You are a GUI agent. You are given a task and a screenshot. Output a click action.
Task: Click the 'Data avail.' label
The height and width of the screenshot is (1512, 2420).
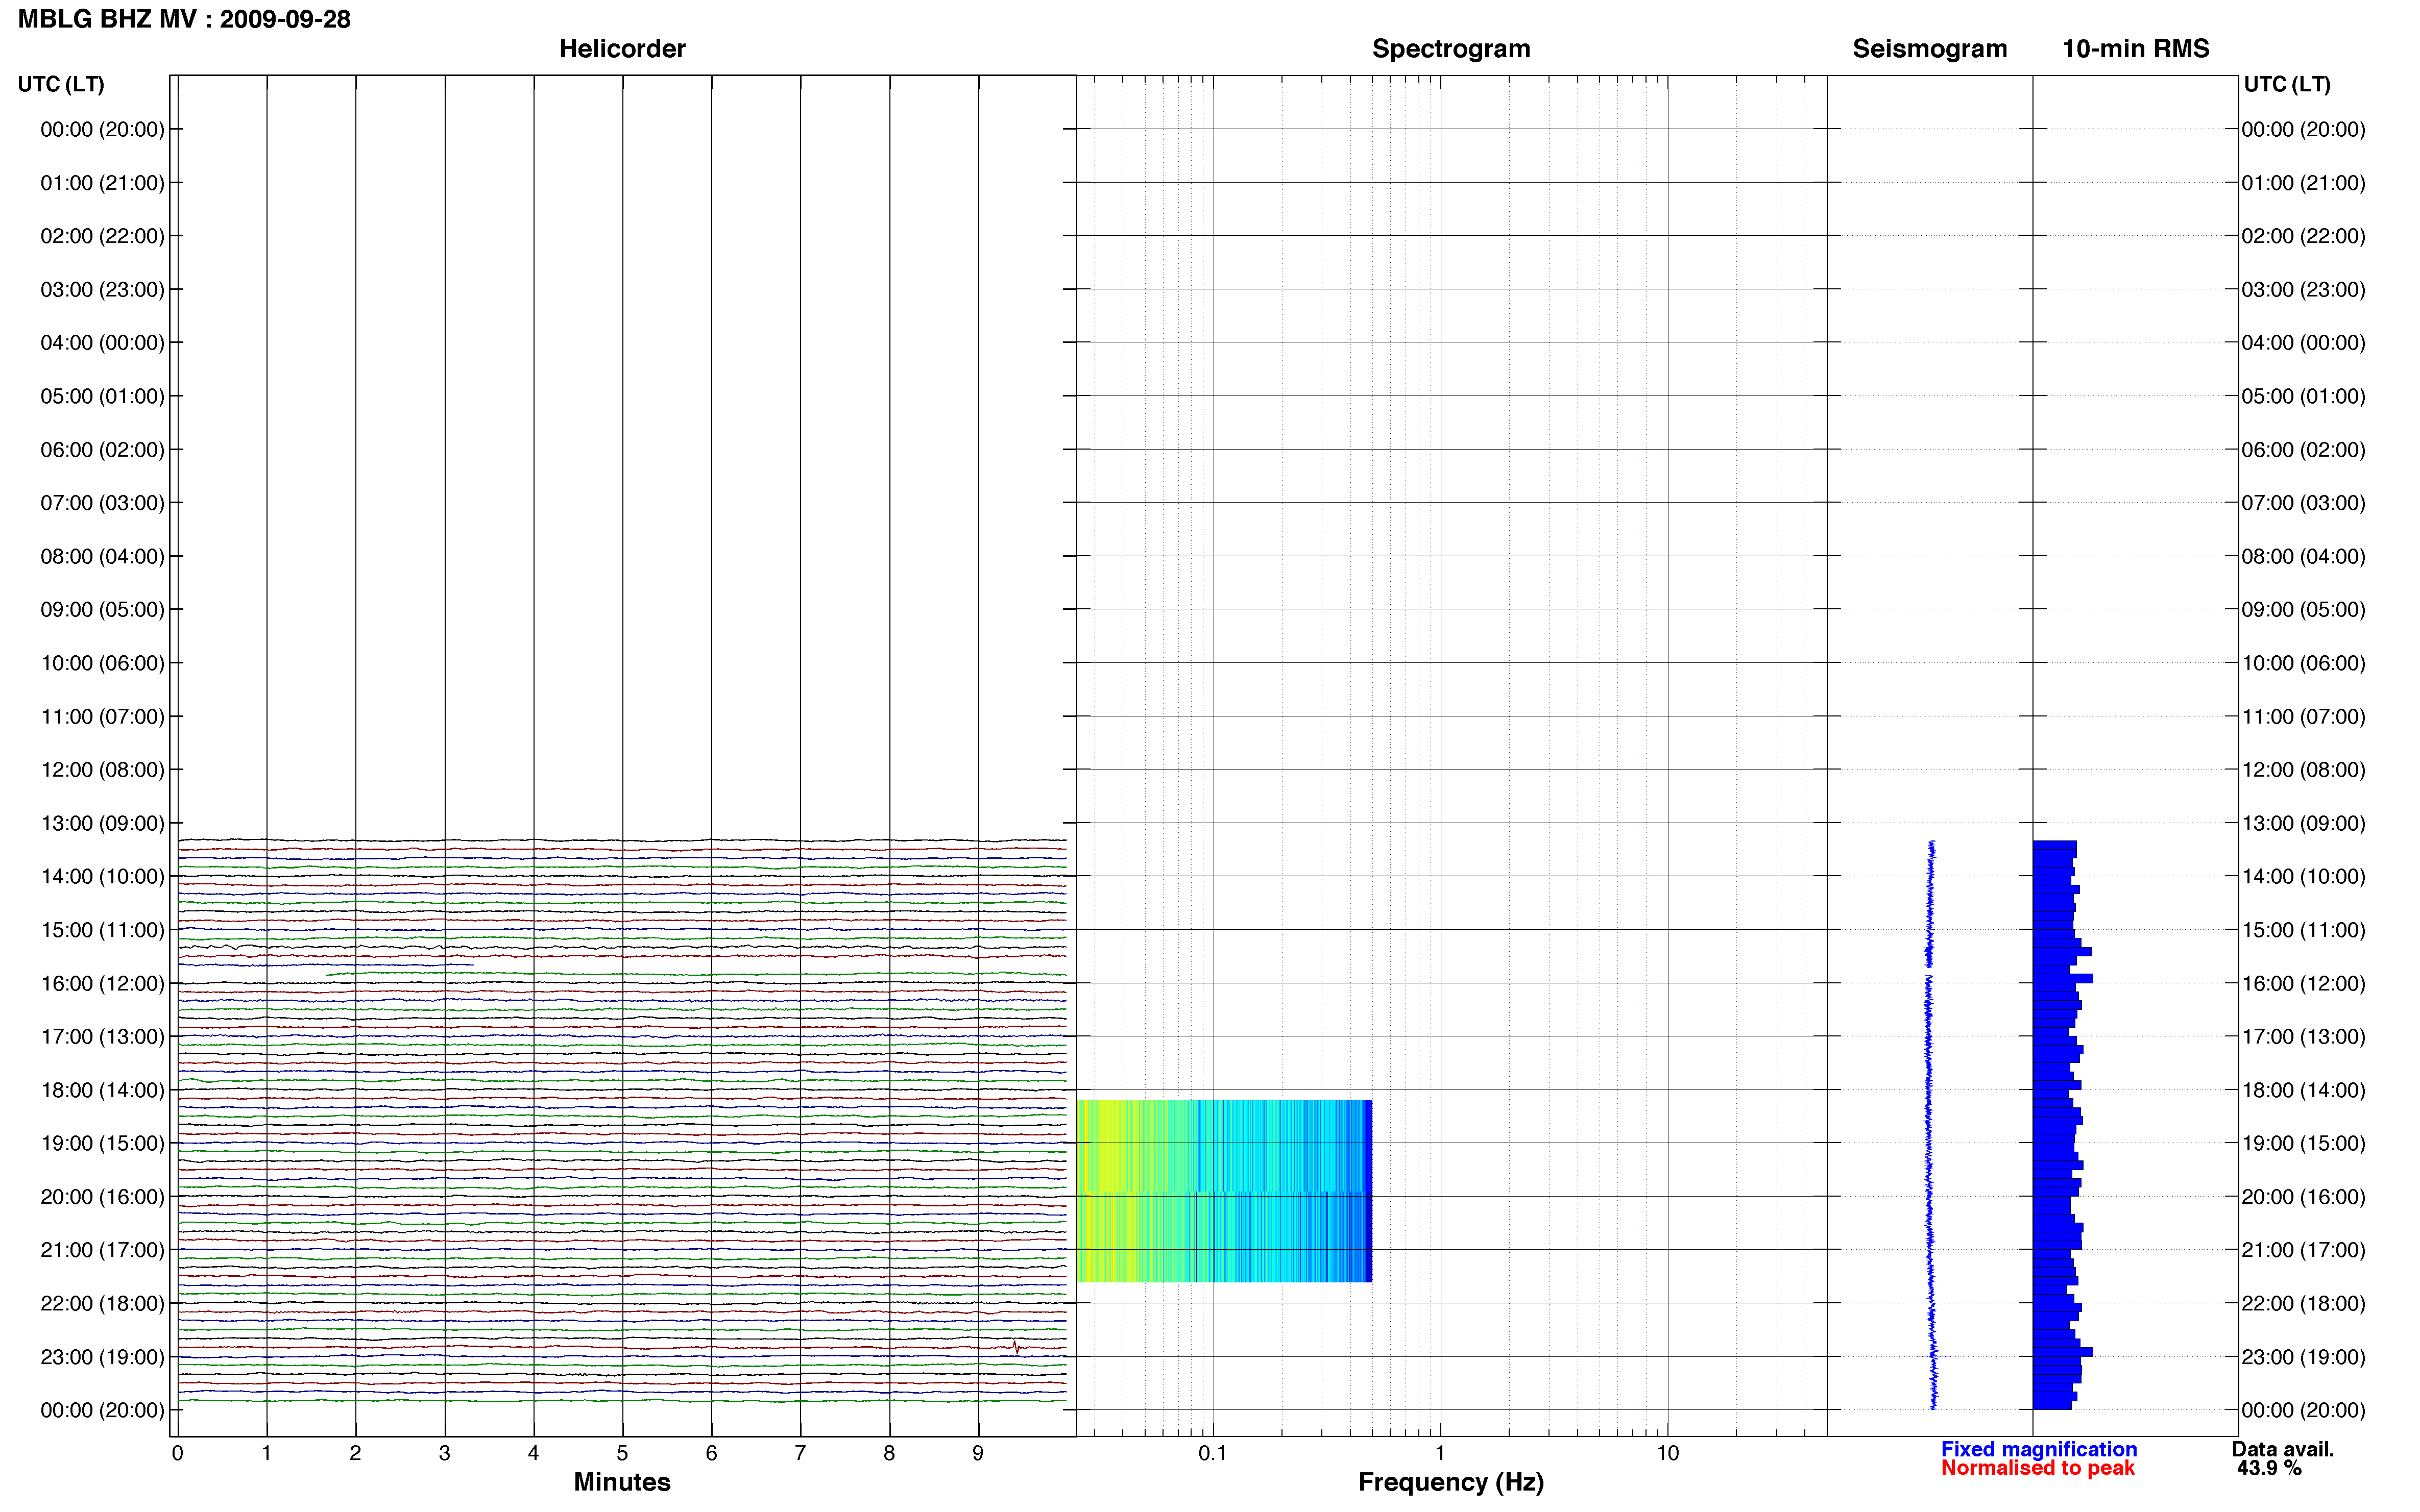tap(2282, 1449)
